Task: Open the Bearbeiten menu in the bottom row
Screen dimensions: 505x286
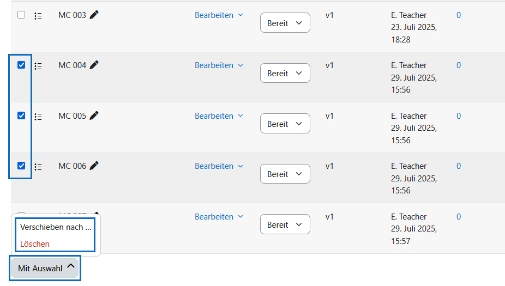Action: tap(219, 217)
